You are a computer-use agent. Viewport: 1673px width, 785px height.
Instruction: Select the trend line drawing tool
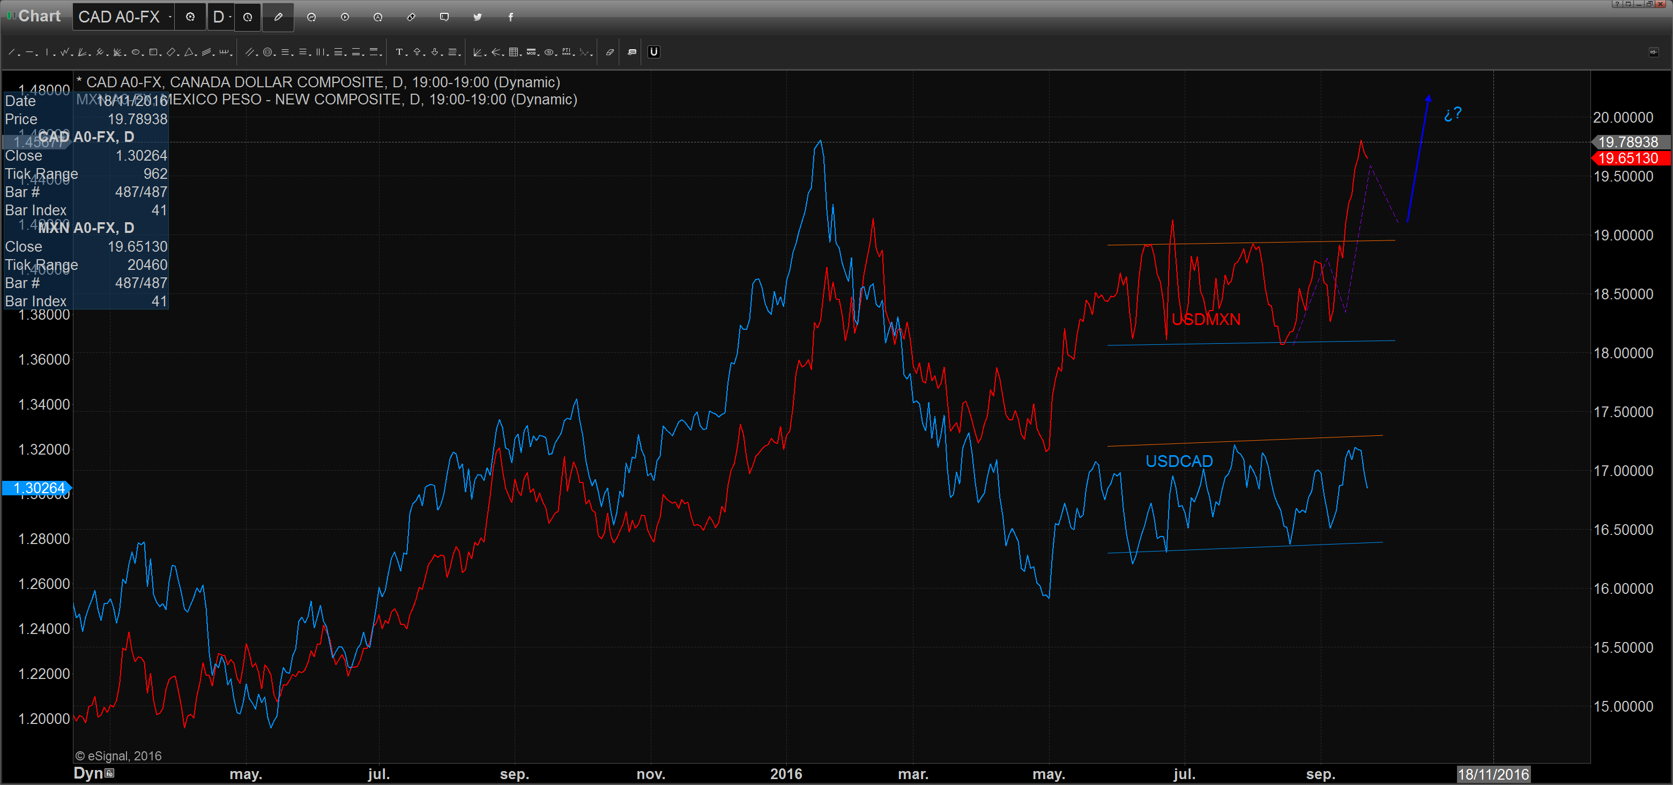click(11, 52)
